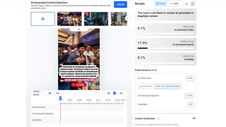Open the Content Credentials info icon
226x127 pixels.
tap(159, 119)
